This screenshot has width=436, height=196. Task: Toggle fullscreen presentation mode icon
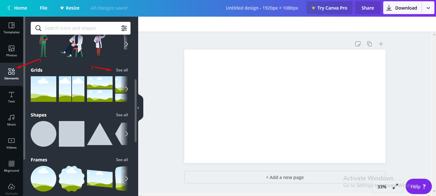pos(395,186)
